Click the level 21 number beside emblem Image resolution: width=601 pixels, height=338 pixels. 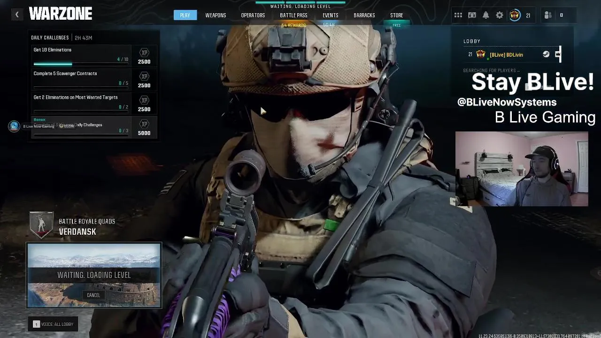(x=528, y=15)
